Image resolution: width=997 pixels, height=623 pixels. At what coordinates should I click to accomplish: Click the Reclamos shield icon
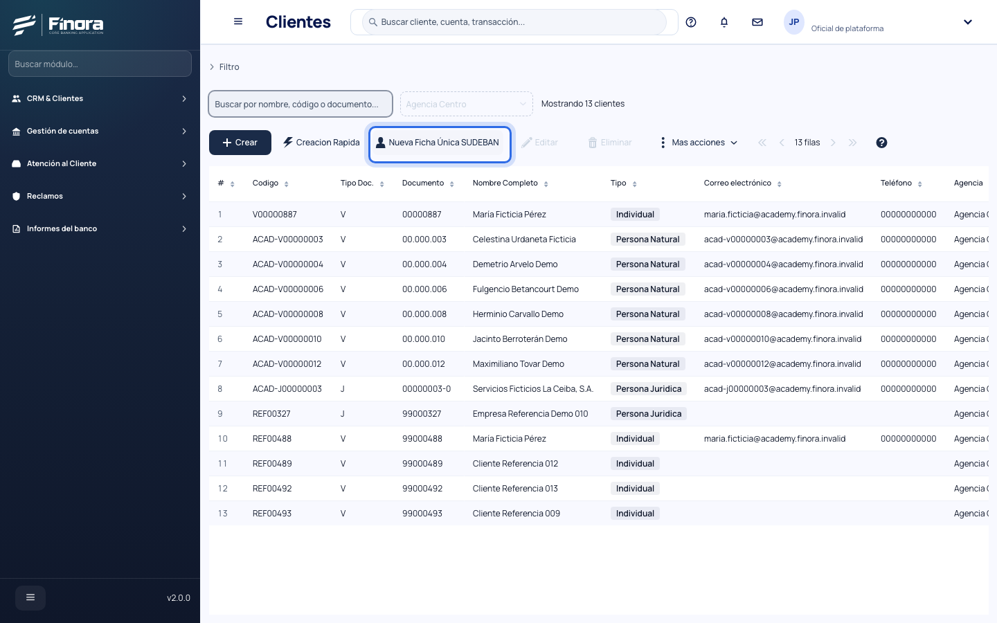16,197
